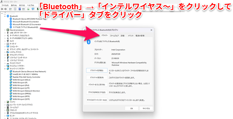The image size is (233, 119).
Task: Click the monitor-shaped scan hardware changes icon
Action: [x=33, y=9]
